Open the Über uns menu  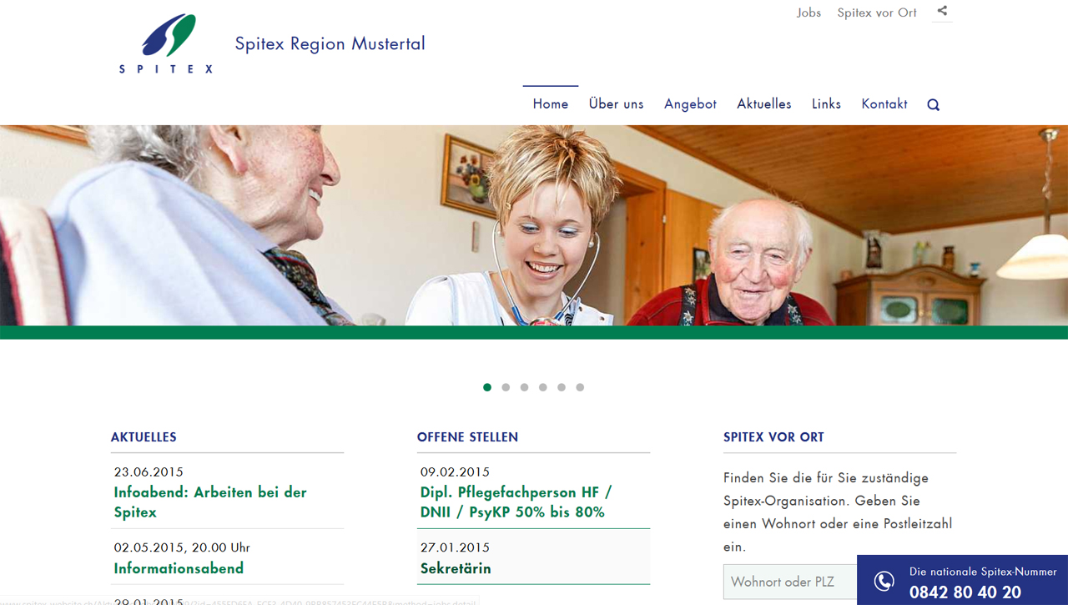point(616,104)
